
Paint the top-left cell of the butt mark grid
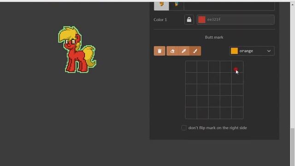[x=191, y=67]
